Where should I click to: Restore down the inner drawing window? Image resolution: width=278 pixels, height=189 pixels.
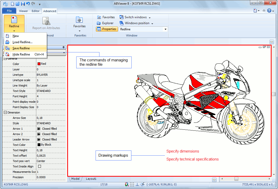pyautogui.click(x=264, y=47)
